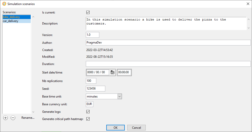Image resolution: width=252 pixels, height=132 pixels.
Task: Click the Author field containing PragmaDev
Action: pos(168,43)
